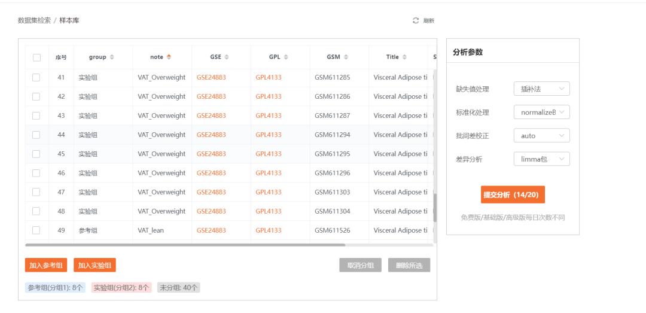The width and height of the screenshot is (646, 313).
Task: Open GPL4133 link in row 43
Action: point(268,116)
